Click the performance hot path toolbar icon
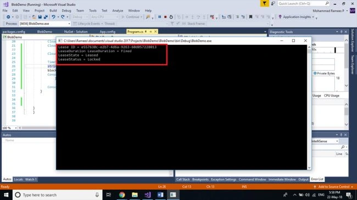This screenshot has height=200, width=357. (212, 17)
